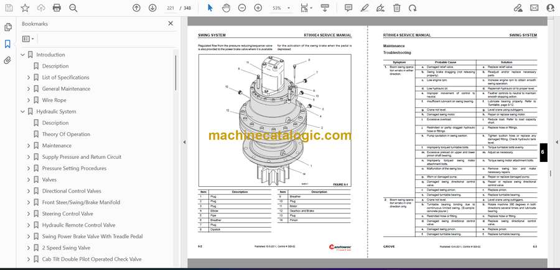The image size is (560, 270).
Task: Collapse the Hydraulic System bookmark
Action: pos(23,112)
